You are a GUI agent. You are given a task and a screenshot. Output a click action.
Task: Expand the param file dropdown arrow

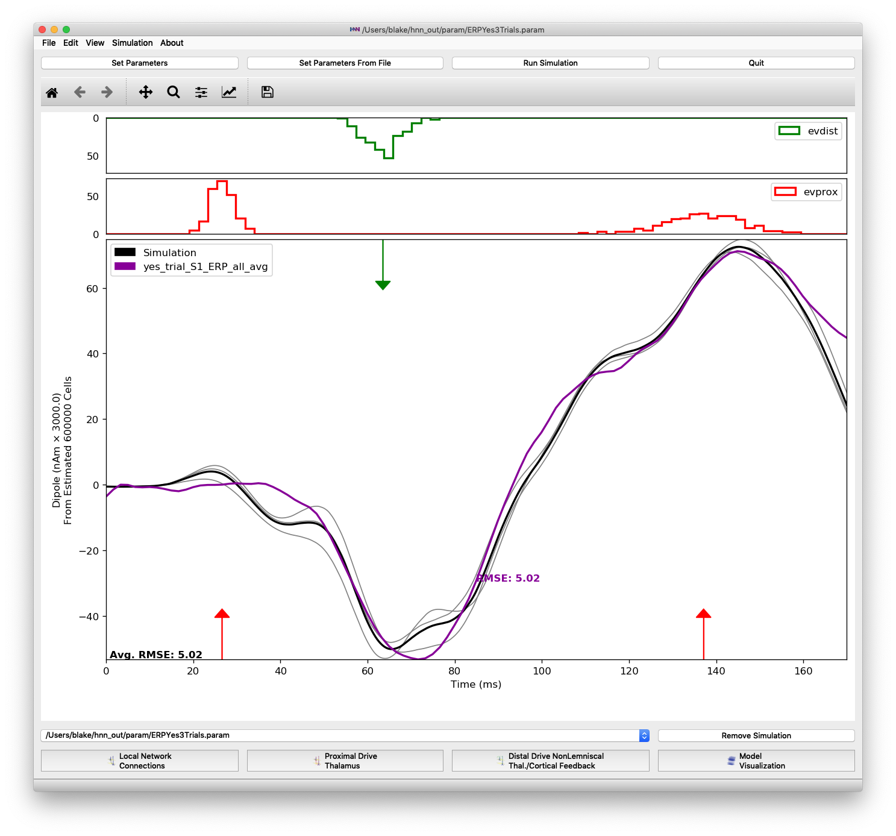pyautogui.click(x=644, y=735)
